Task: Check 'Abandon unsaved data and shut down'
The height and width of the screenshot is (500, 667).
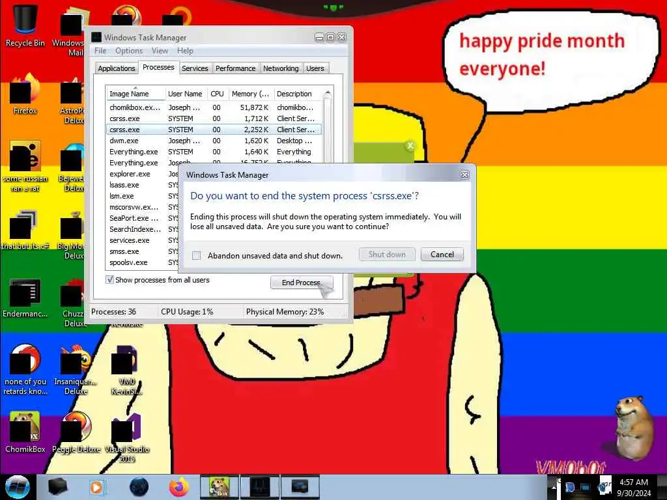Action: pyautogui.click(x=197, y=255)
